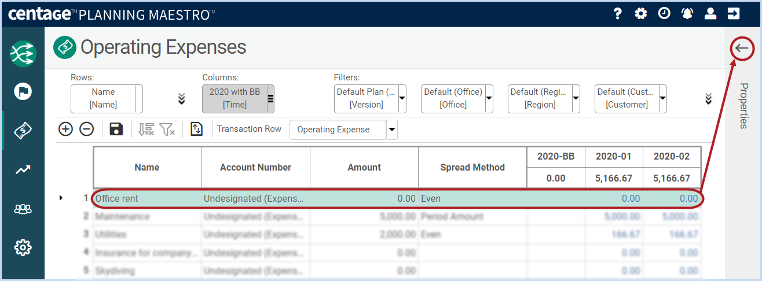Click Office rent Even spread method cell
The image size is (762, 281).
(472, 198)
